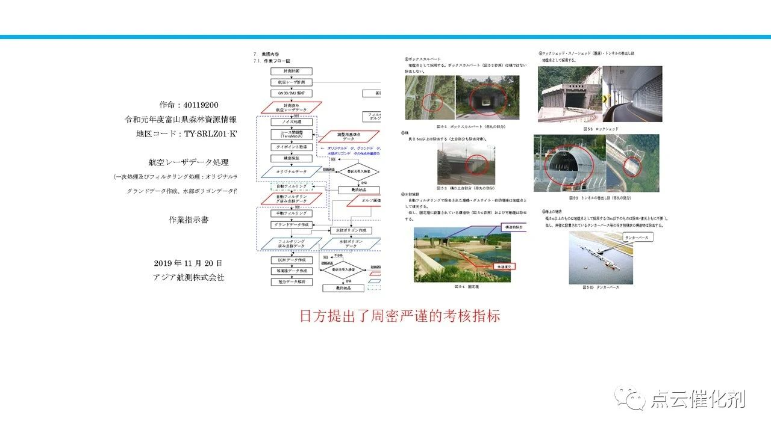This screenshot has height=433, width=771.
Task: Select the green dashed 自動フィルタリング box
Action: point(292,186)
